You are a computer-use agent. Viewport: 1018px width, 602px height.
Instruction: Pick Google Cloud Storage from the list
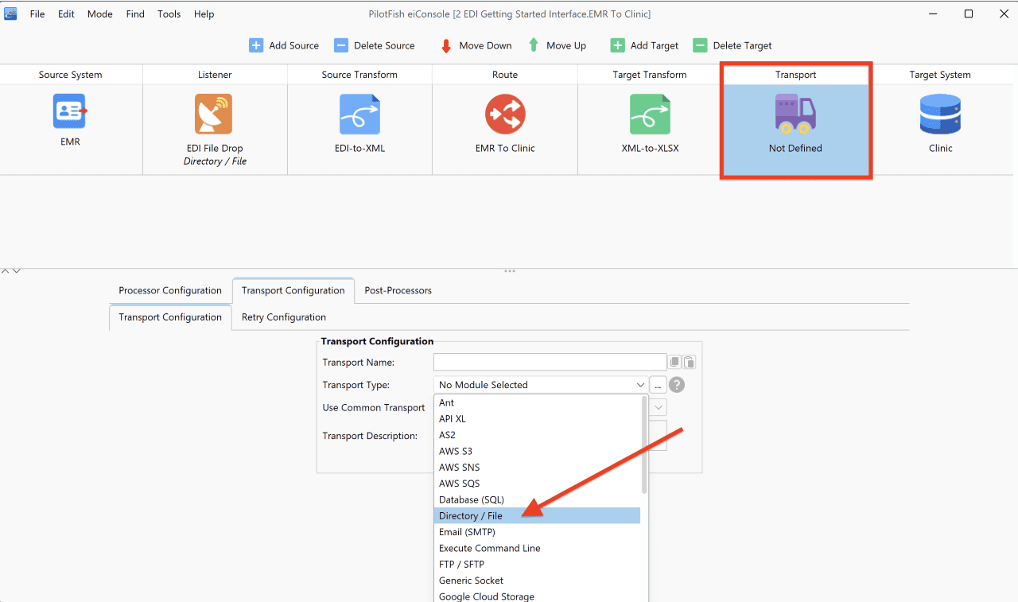click(537, 596)
